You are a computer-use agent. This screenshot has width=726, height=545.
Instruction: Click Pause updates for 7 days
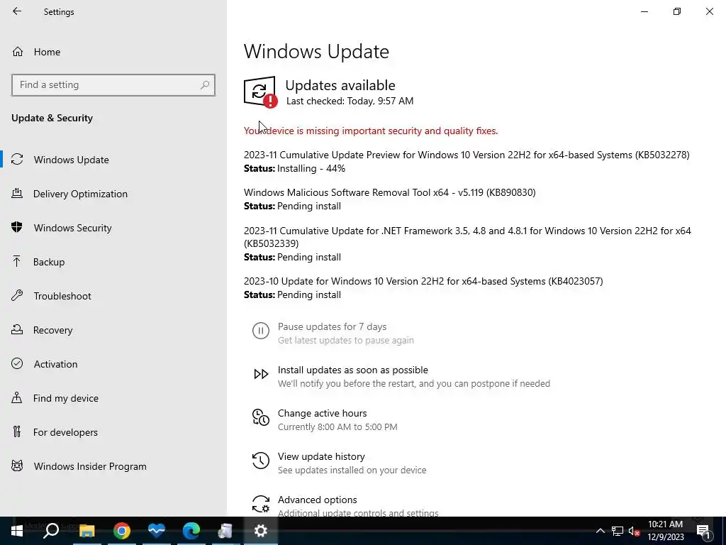tap(332, 326)
